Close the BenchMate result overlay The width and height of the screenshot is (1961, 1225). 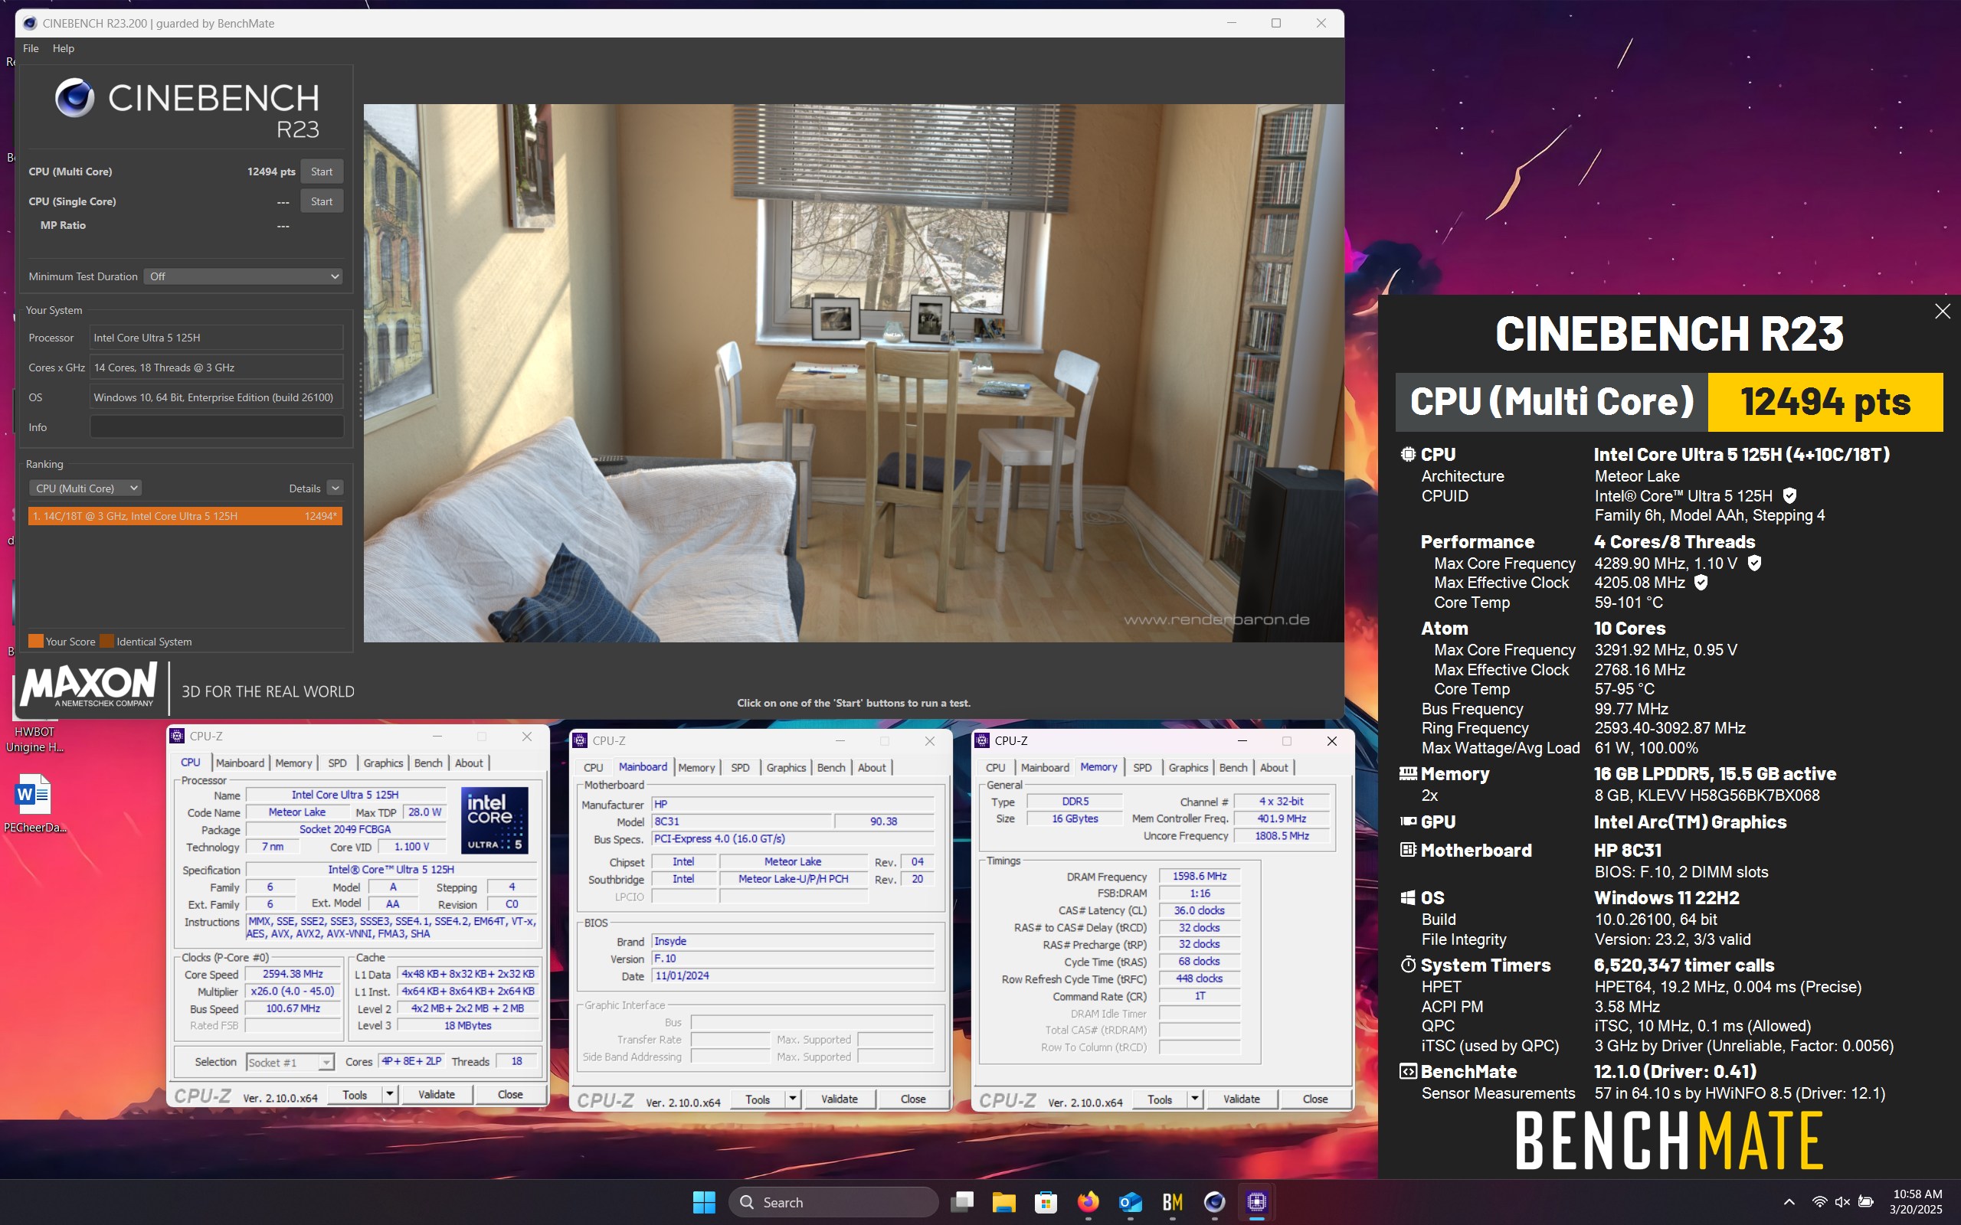pos(1942,311)
